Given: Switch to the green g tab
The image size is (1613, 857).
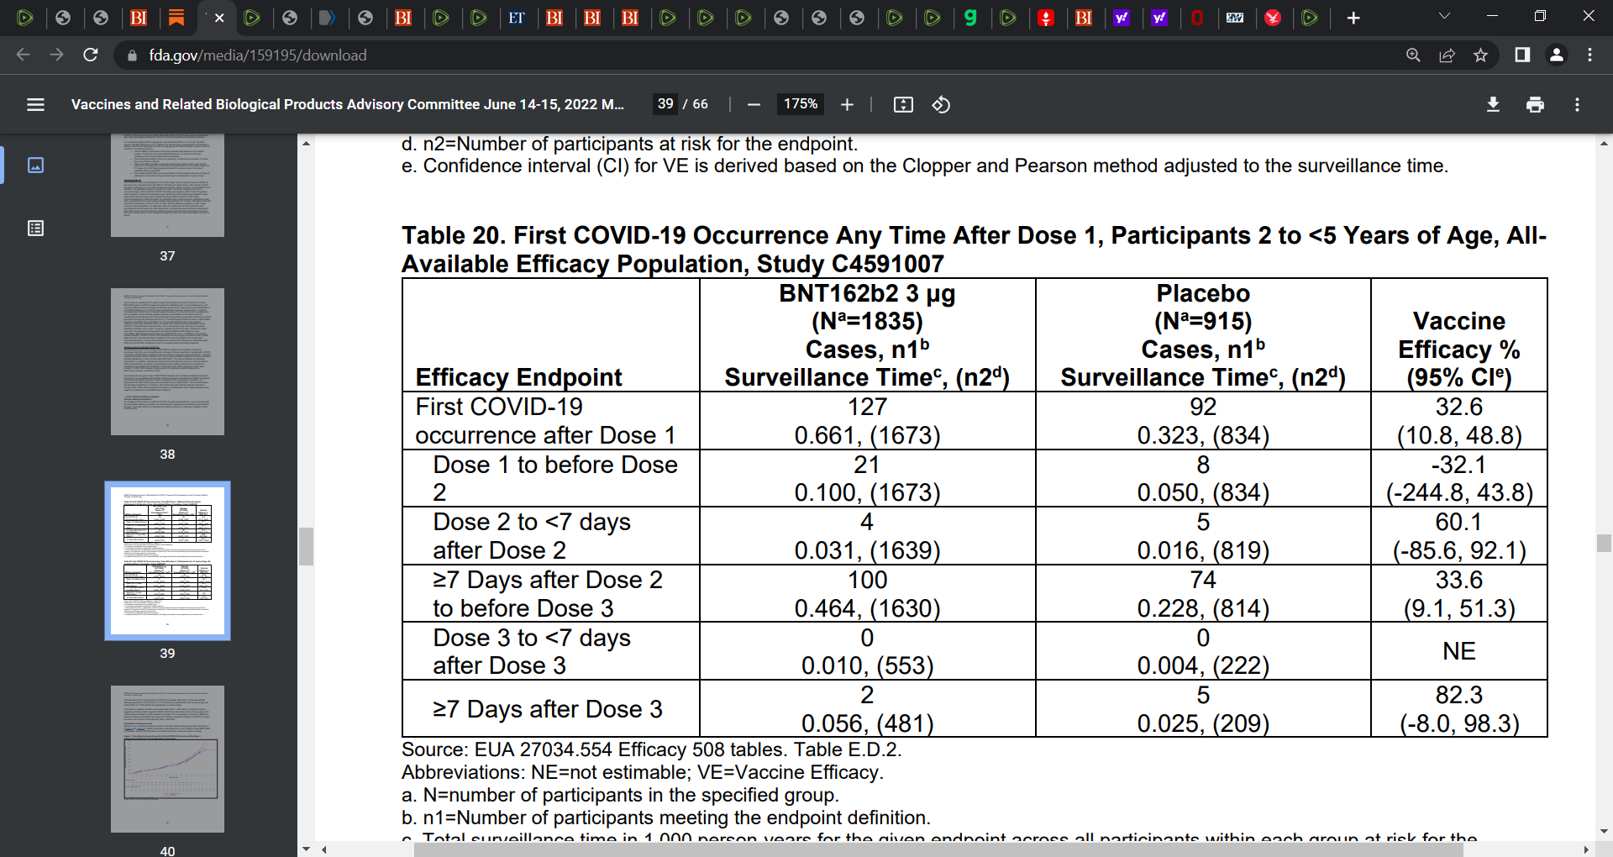Looking at the screenshot, I should coord(970,18).
